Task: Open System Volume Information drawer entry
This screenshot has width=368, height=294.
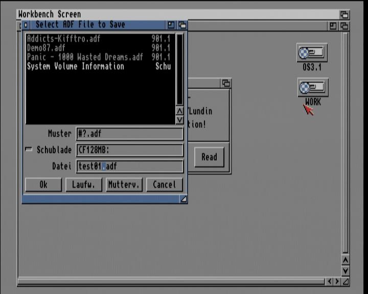Action: [99, 66]
